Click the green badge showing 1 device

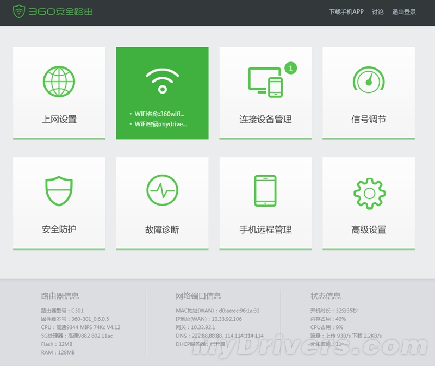pos(291,68)
